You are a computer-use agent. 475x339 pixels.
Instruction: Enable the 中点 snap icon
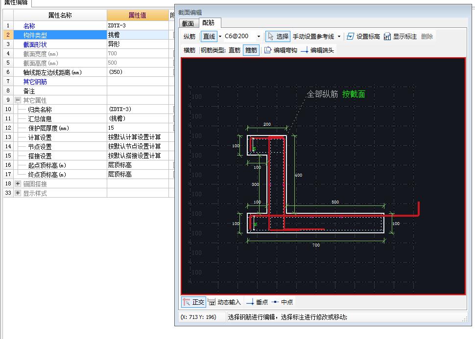tap(275, 302)
